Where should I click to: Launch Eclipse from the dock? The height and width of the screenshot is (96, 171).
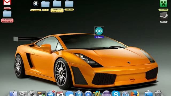click(107, 93)
